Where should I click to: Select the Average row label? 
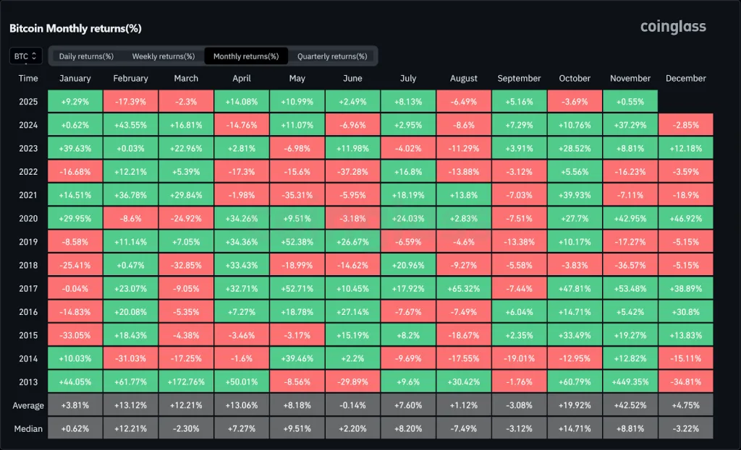tap(27, 405)
